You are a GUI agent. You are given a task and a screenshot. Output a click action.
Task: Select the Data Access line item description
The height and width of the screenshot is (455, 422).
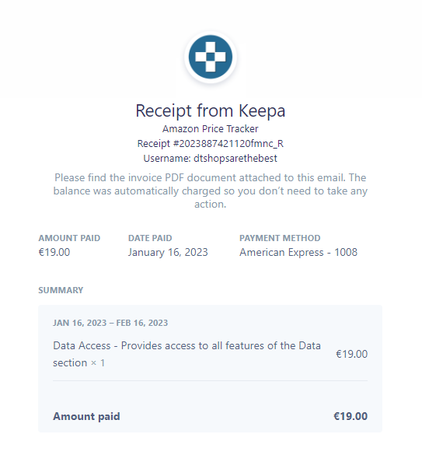tap(187, 354)
